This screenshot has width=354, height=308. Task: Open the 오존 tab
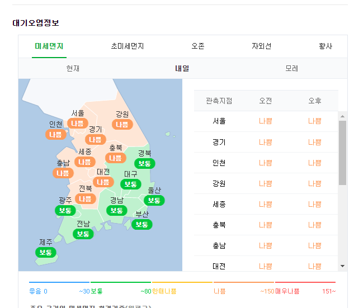click(x=198, y=46)
